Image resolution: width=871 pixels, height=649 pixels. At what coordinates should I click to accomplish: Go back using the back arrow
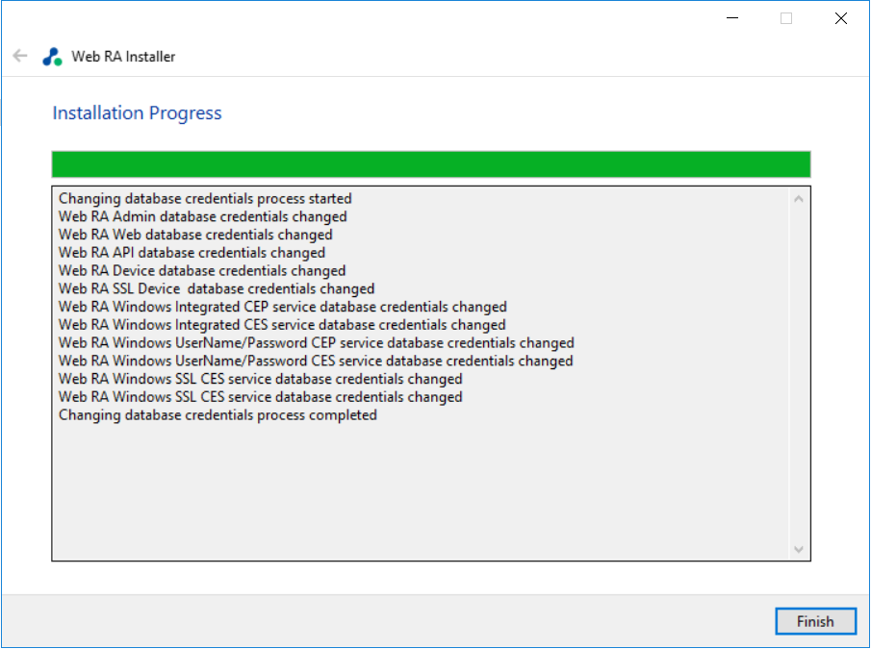click(20, 57)
